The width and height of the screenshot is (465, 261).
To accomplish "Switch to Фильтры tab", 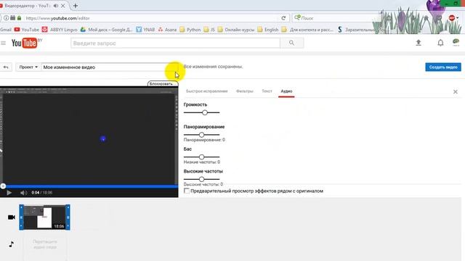I will 245,91.
